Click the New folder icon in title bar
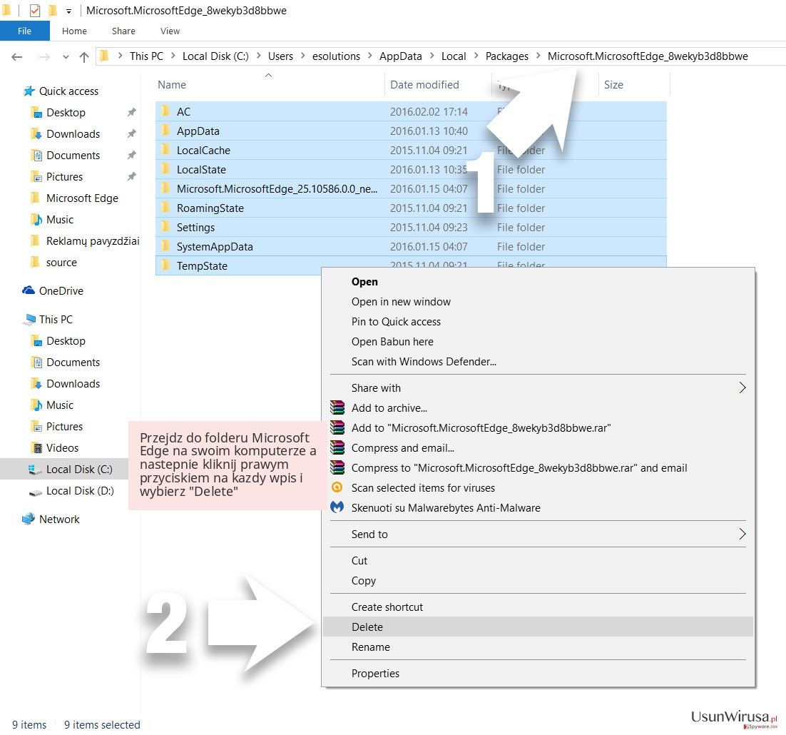The image size is (786, 735). [x=53, y=10]
